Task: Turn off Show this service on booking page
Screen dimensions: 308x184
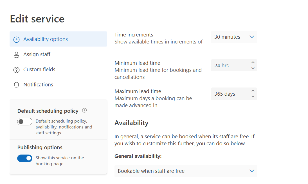Action: pyautogui.click(x=25, y=158)
